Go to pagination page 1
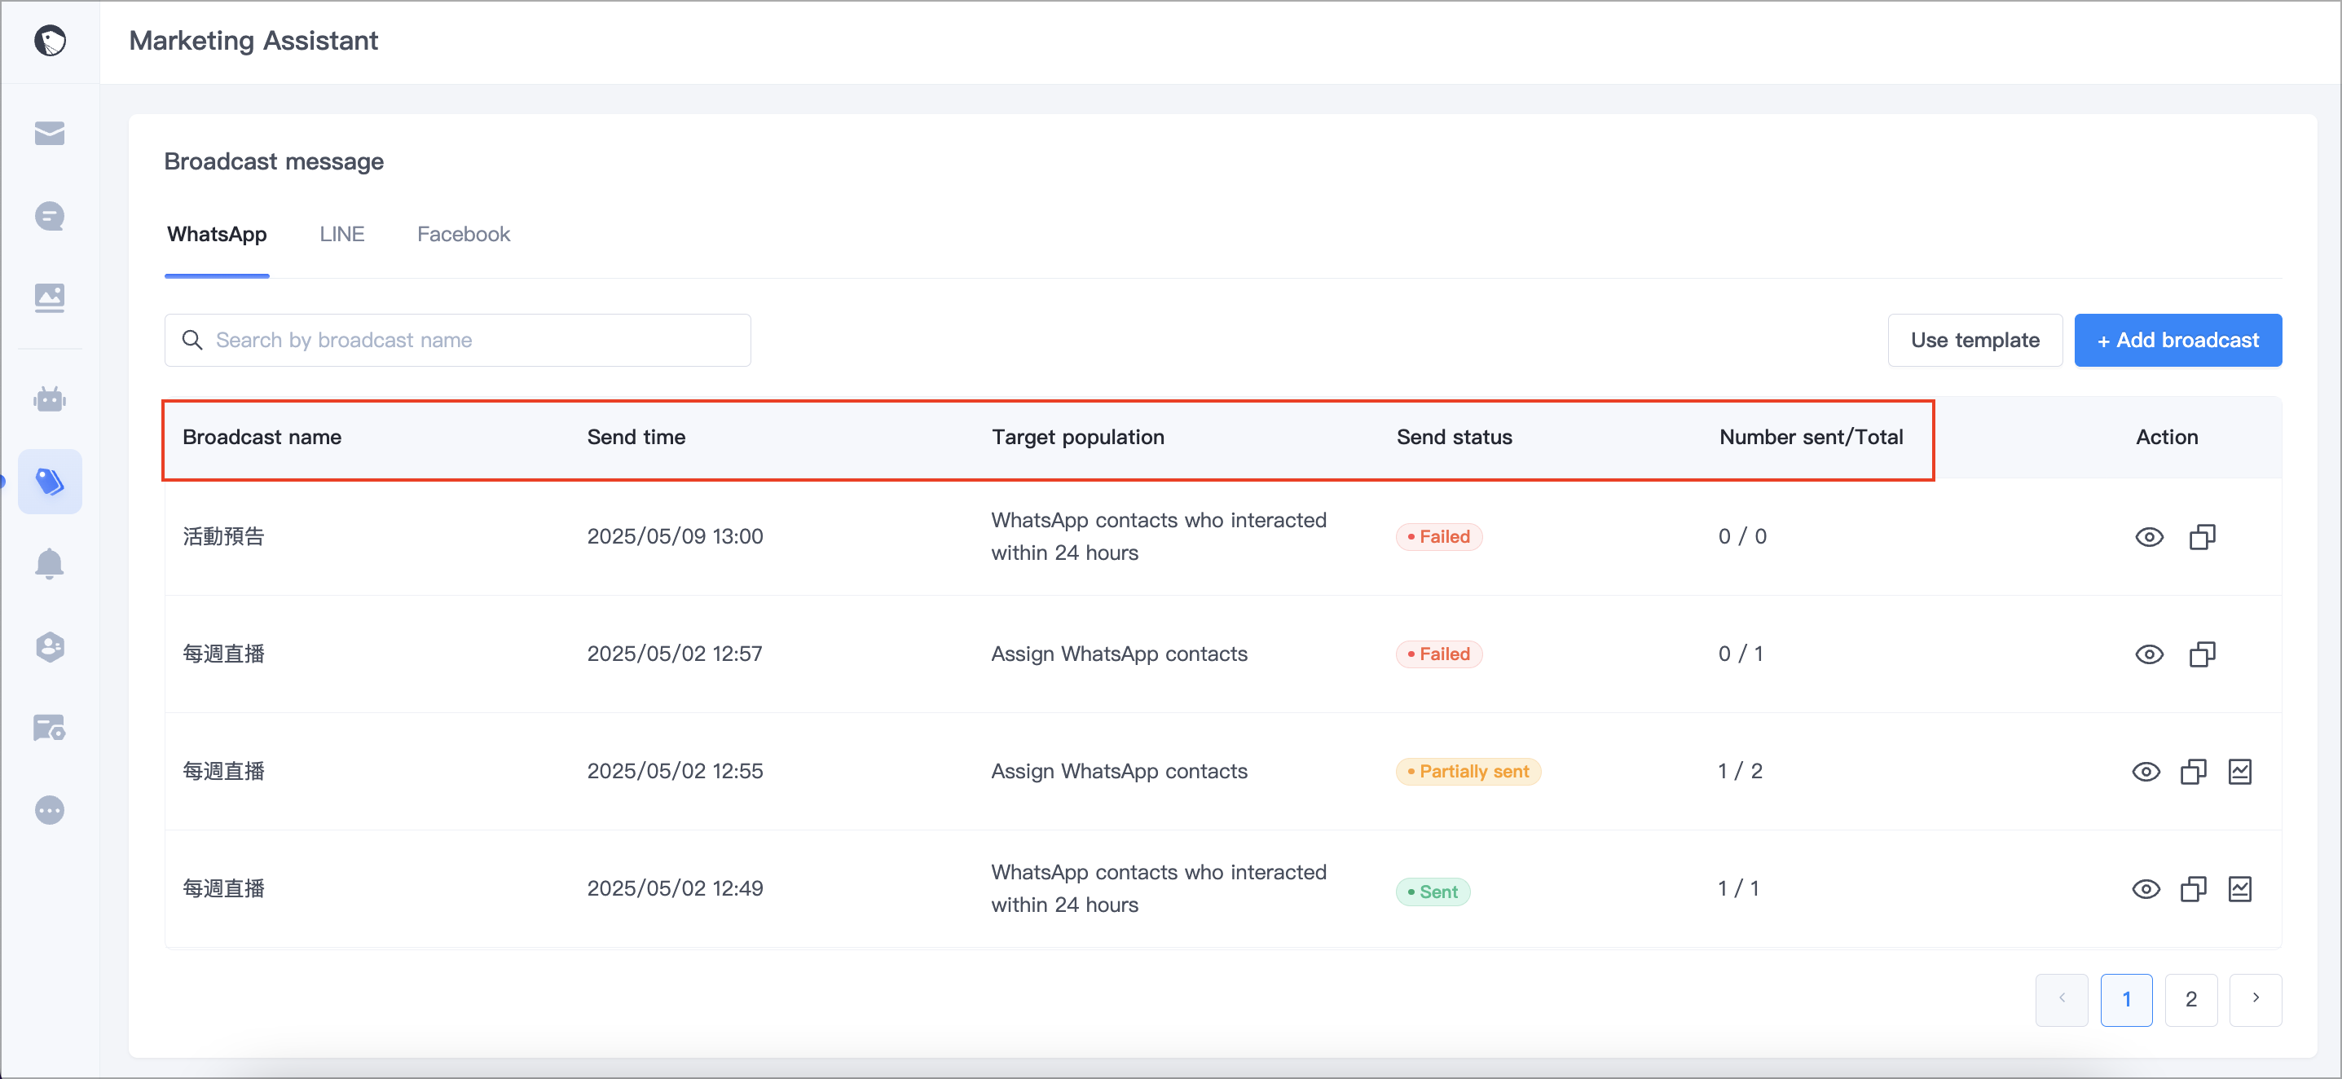Screen dimensions: 2342x1079 (x=2127, y=1000)
